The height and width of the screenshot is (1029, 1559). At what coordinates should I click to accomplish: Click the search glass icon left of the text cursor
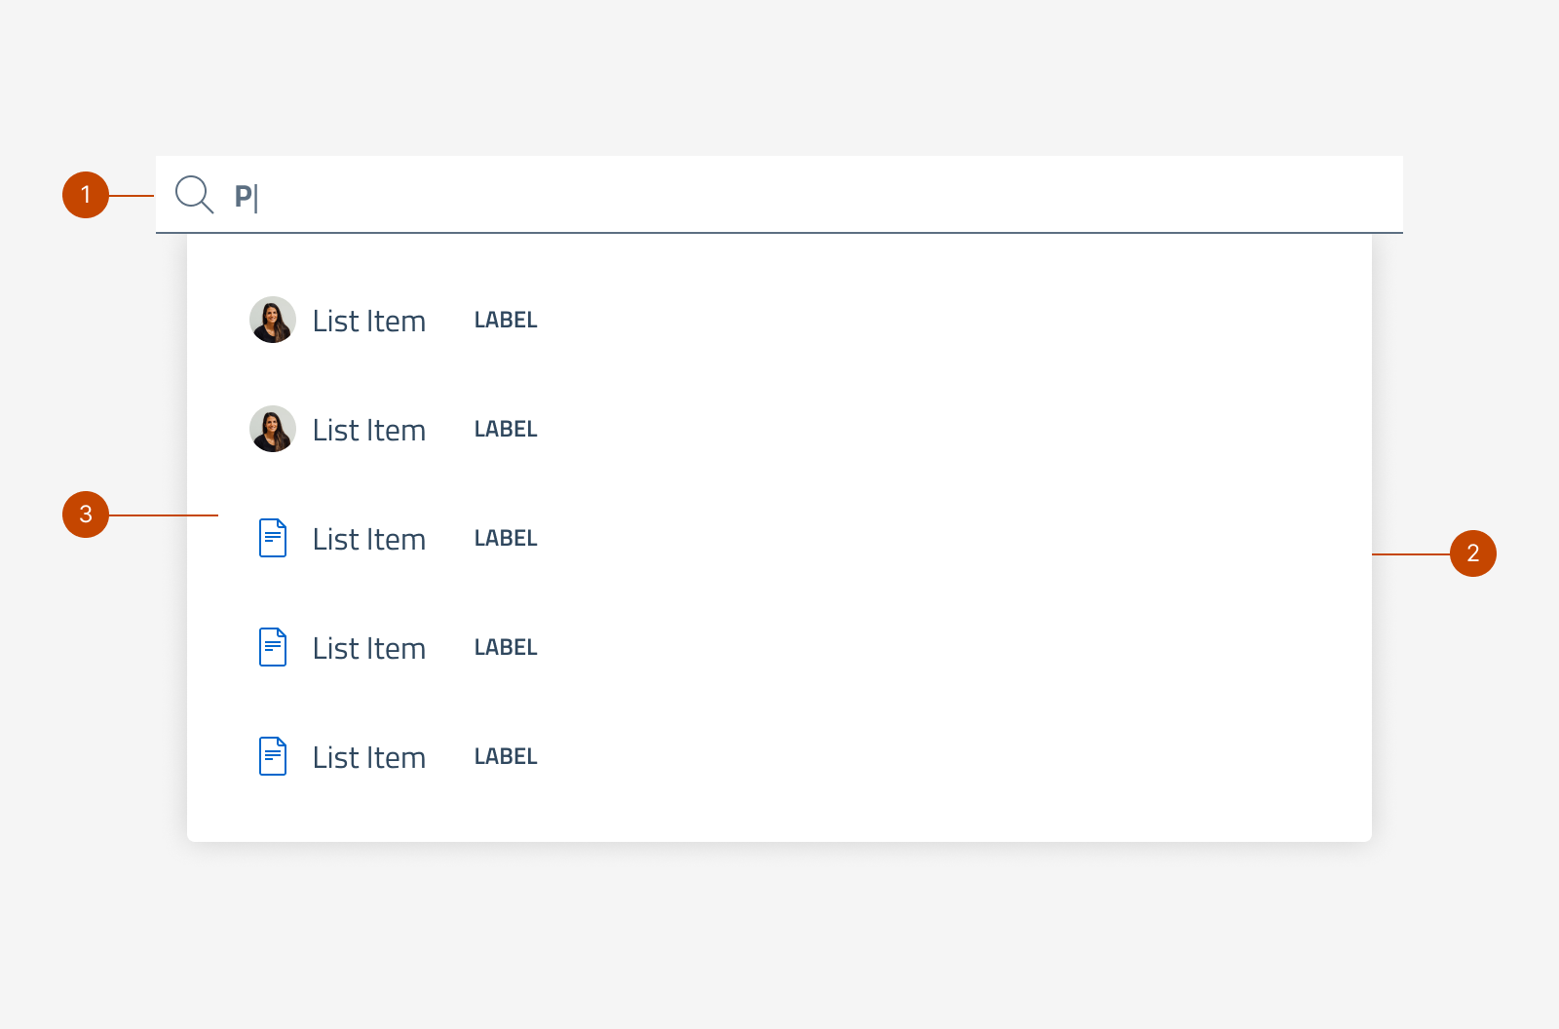point(194,194)
